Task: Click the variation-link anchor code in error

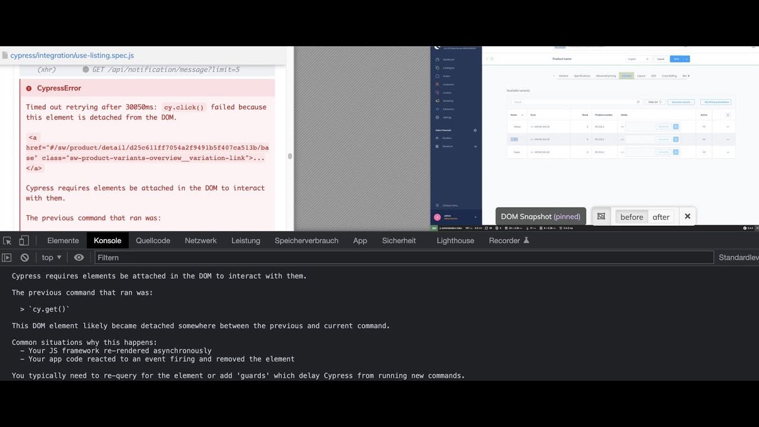Action: 147,152
